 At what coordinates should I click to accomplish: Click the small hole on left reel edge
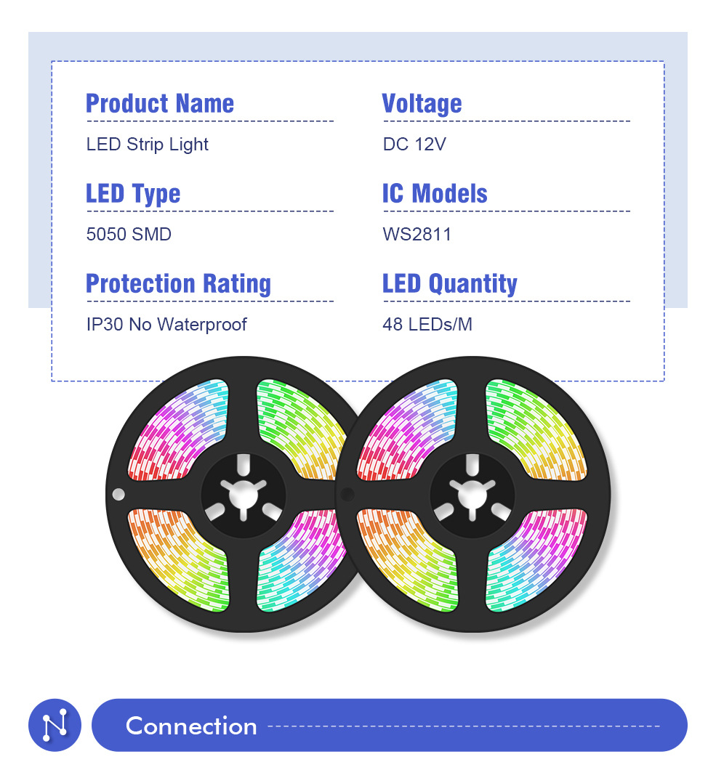118,495
